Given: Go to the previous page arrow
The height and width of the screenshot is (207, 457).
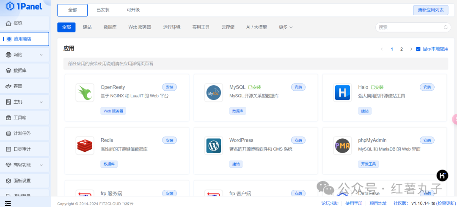Looking at the screenshot, I should (382, 49).
